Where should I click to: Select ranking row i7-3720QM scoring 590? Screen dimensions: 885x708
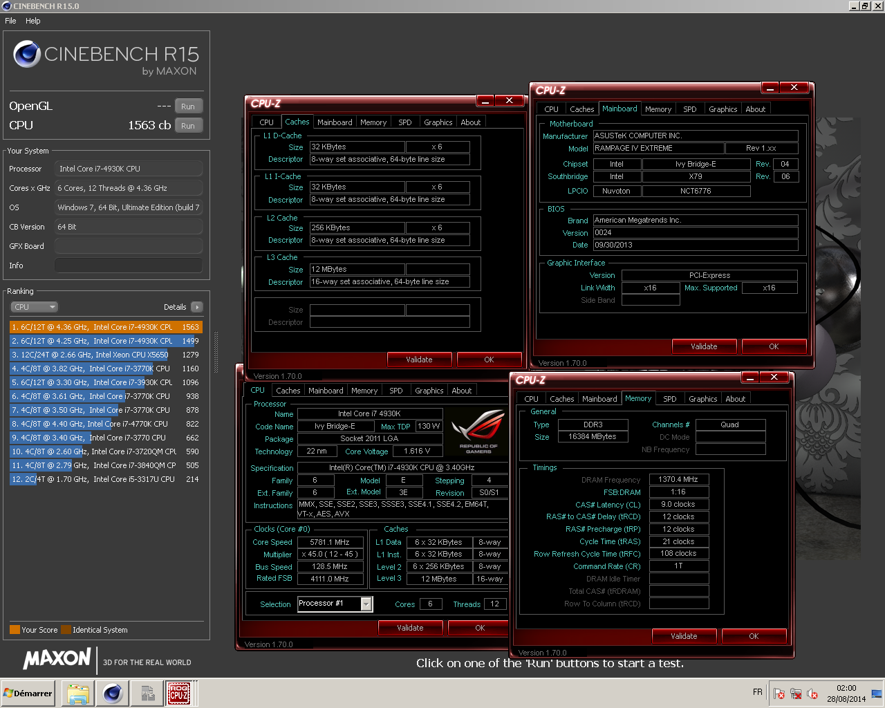point(106,451)
